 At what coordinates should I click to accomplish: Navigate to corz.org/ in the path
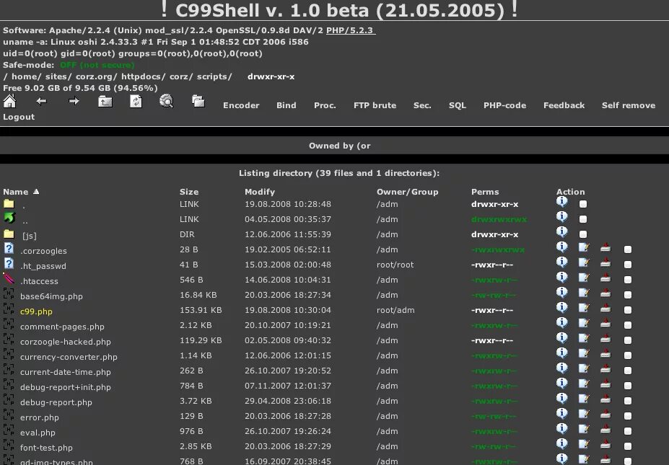[96, 76]
